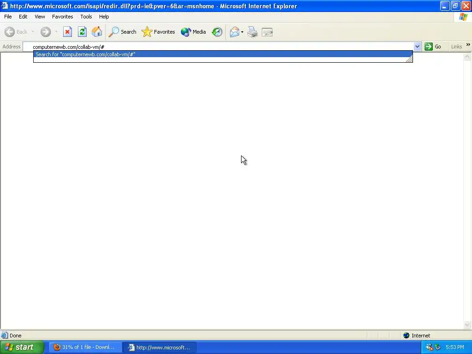Refresh the page with green arrows icon
The image size is (472, 354).
click(x=82, y=32)
